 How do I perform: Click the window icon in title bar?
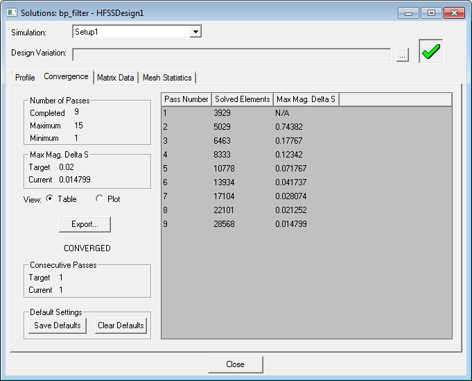[12, 12]
